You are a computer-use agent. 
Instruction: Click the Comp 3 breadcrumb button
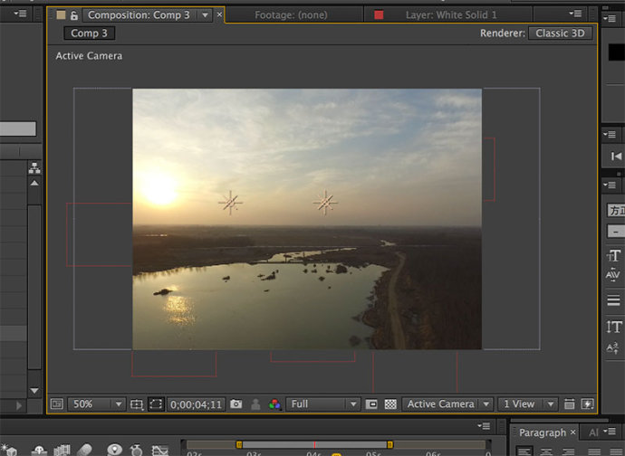tap(90, 33)
